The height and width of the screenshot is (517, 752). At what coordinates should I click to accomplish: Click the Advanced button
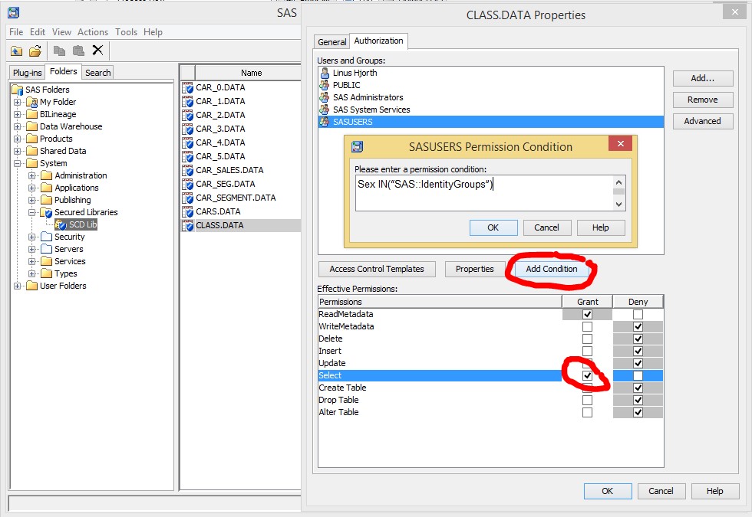tap(703, 121)
